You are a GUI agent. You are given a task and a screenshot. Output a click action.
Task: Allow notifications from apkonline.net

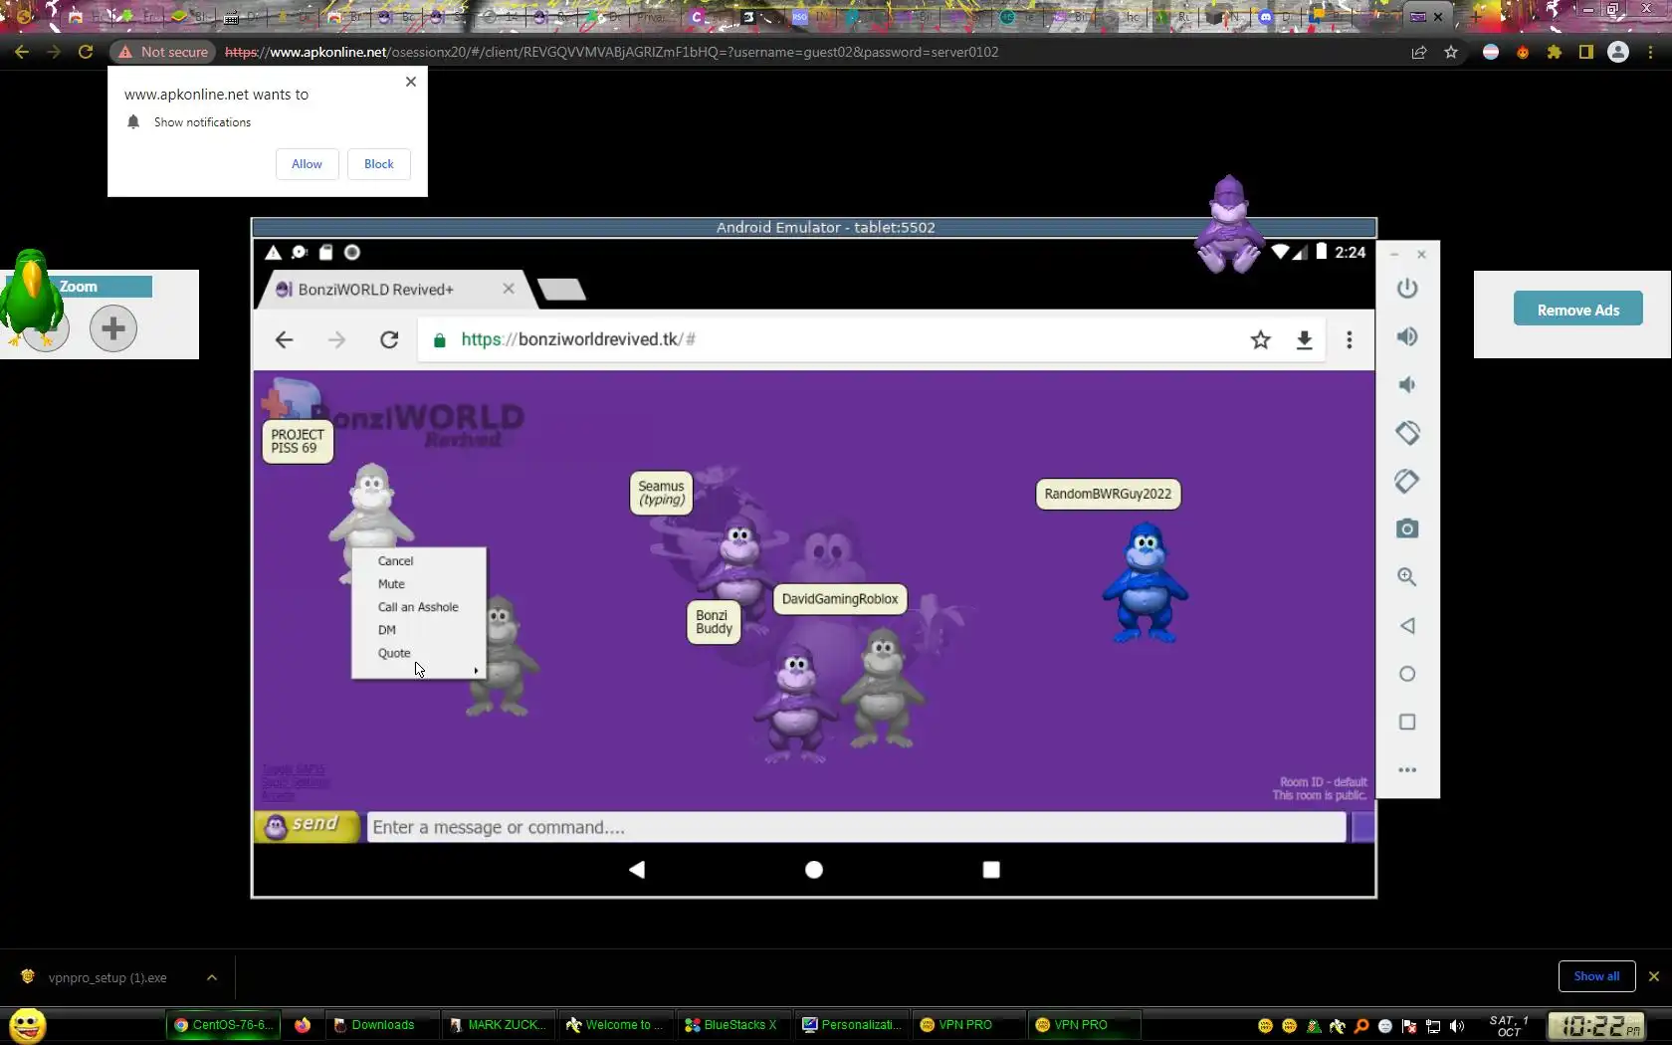pos(307,164)
